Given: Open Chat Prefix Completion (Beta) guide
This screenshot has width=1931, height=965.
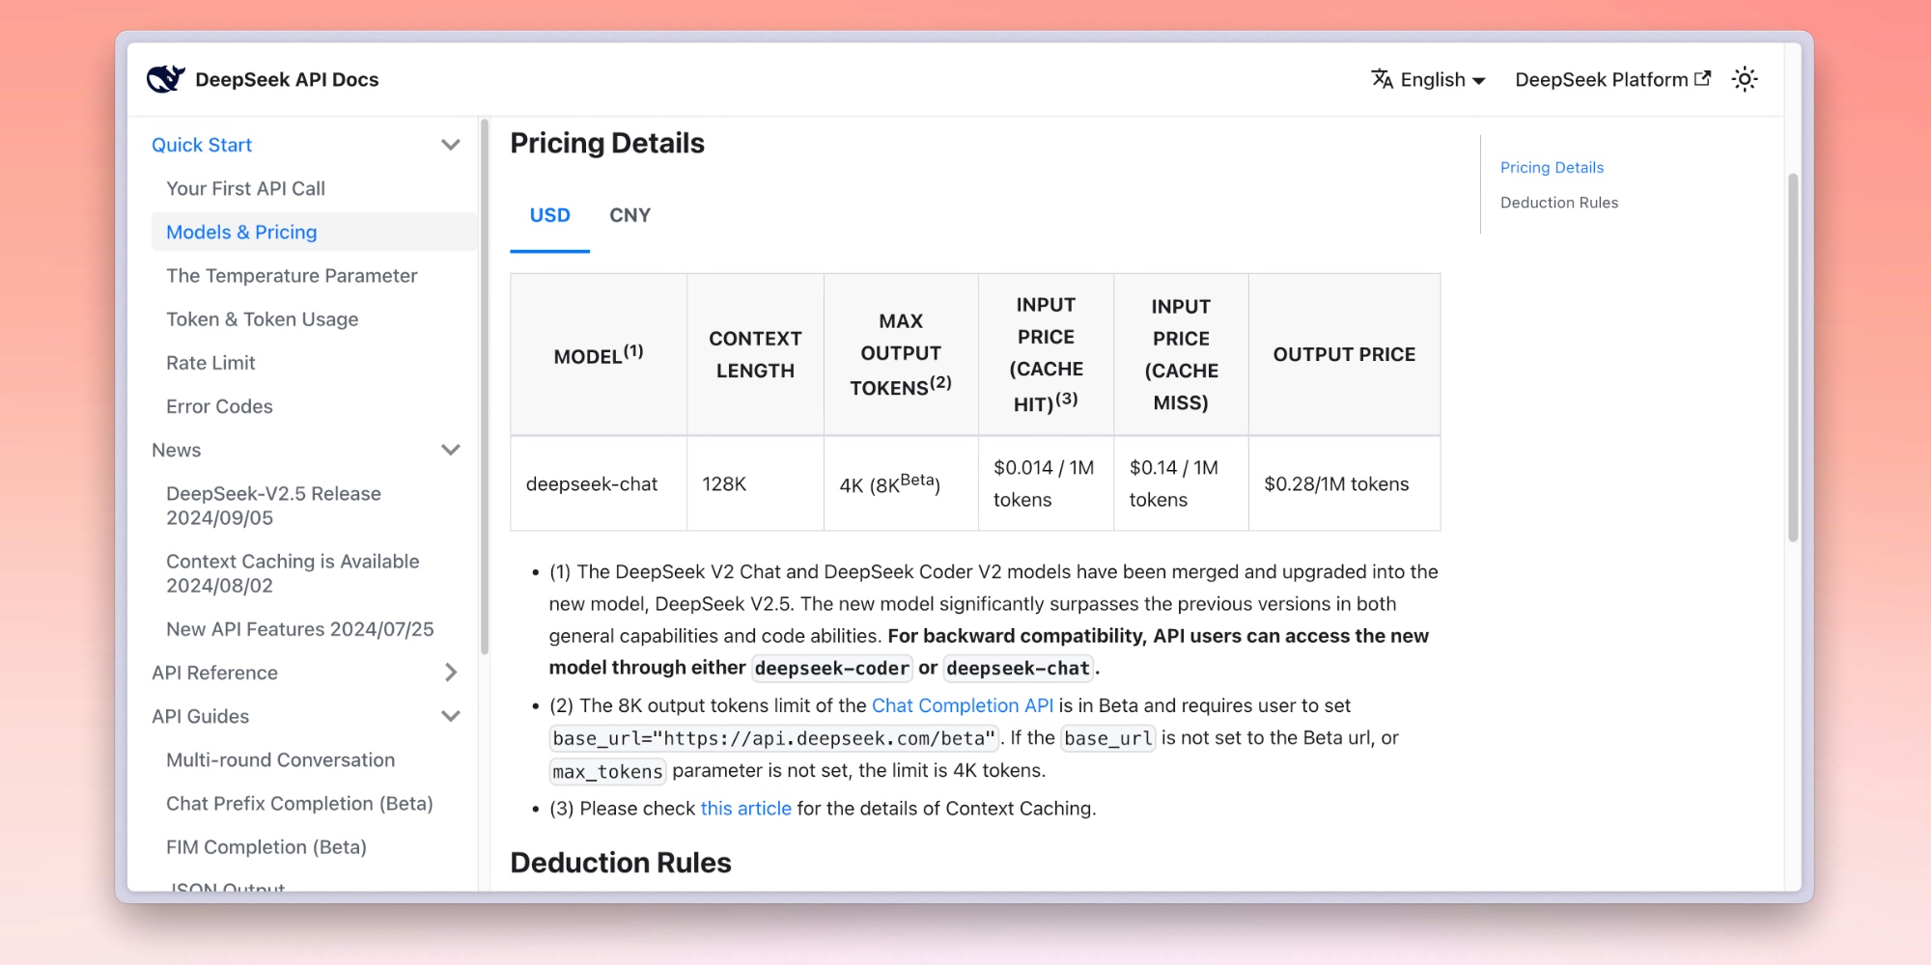Looking at the screenshot, I should (x=299, y=803).
